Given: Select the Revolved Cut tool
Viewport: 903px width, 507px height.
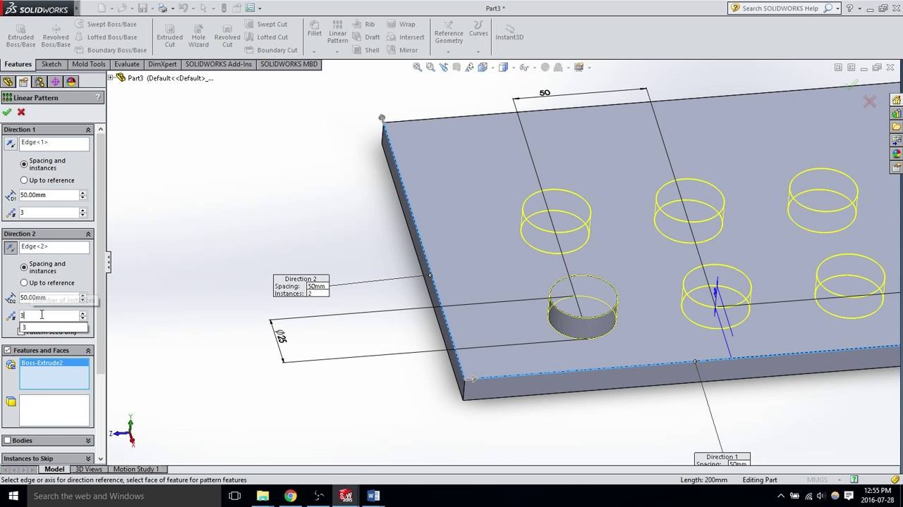Looking at the screenshot, I should (227, 35).
